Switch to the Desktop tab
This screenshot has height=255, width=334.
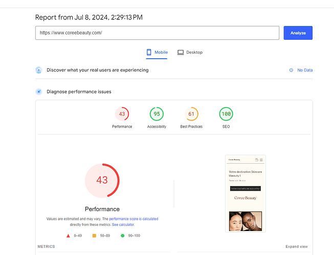coord(190,53)
